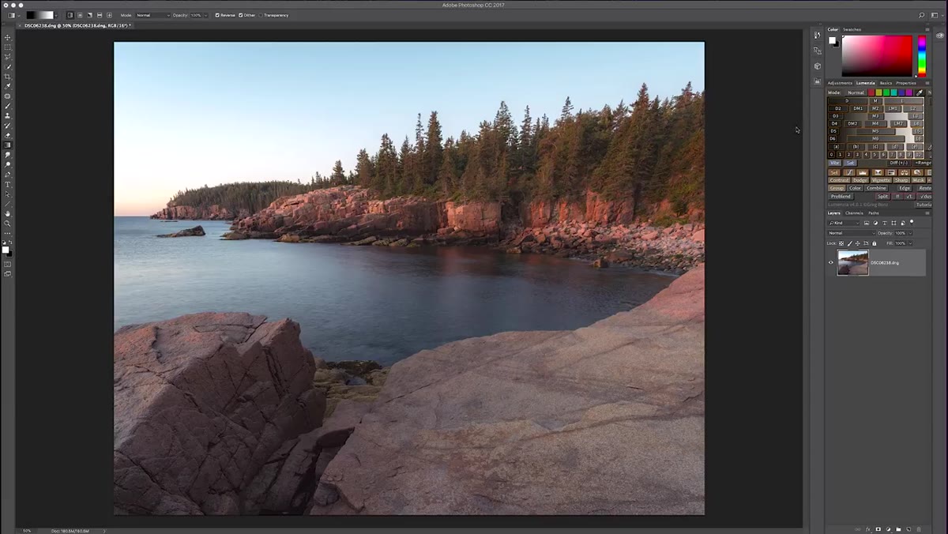Open the layer blend mode Normal dropdown
The width and height of the screenshot is (948, 534).
[850, 233]
